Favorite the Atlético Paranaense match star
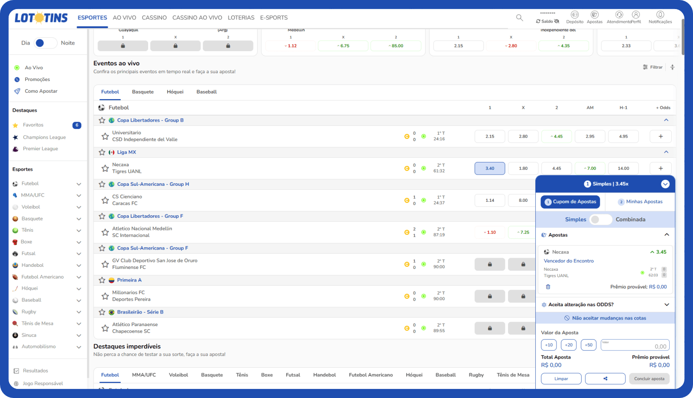This screenshot has height=398, width=693. [105, 328]
